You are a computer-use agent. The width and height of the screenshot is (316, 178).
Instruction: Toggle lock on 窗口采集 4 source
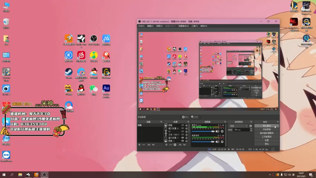coord(186,128)
